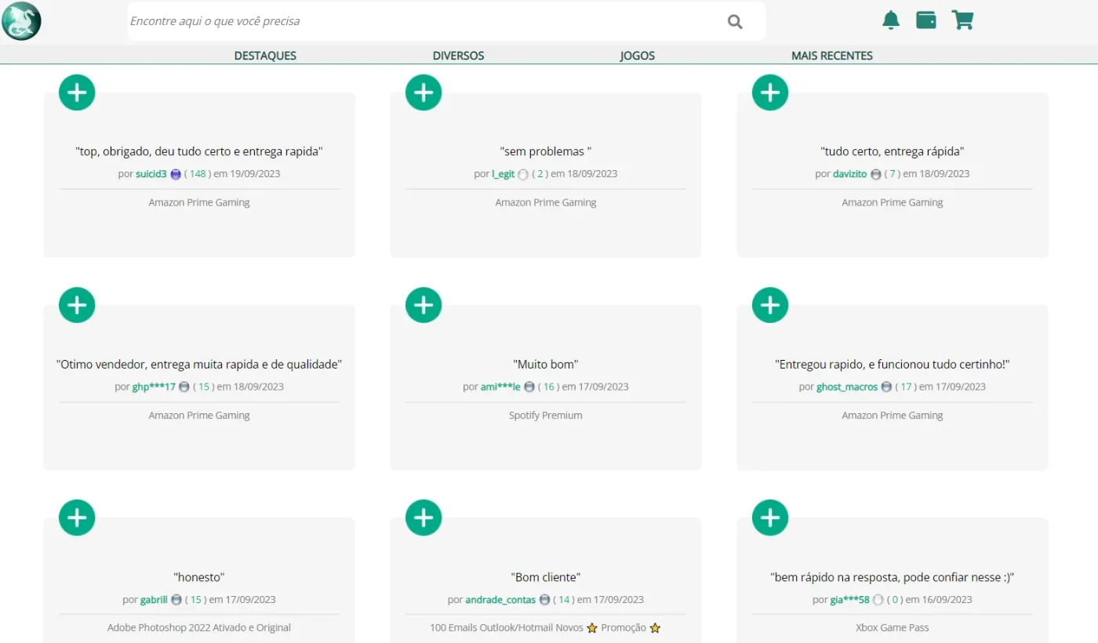Click gia***58's rating count 0
This screenshot has height=643, width=1098.
click(895, 600)
